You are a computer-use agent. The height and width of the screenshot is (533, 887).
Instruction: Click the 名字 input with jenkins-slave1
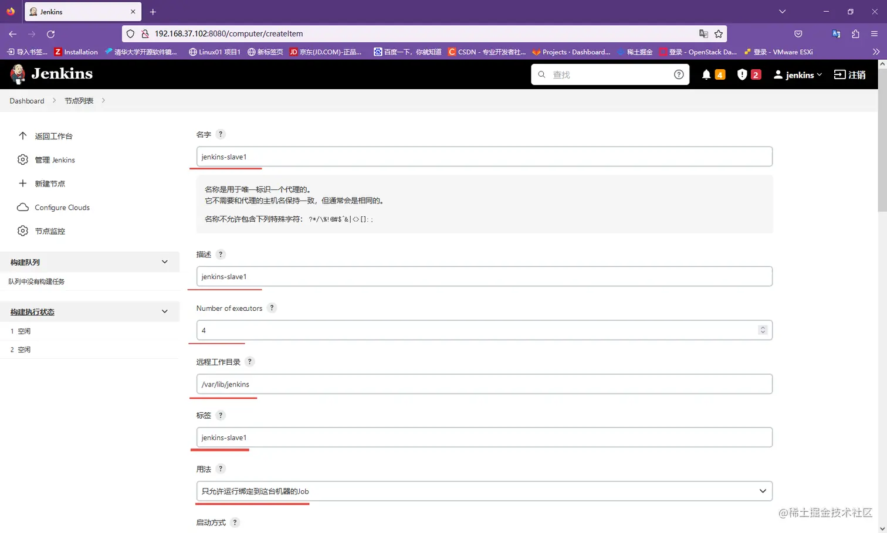pos(485,157)
